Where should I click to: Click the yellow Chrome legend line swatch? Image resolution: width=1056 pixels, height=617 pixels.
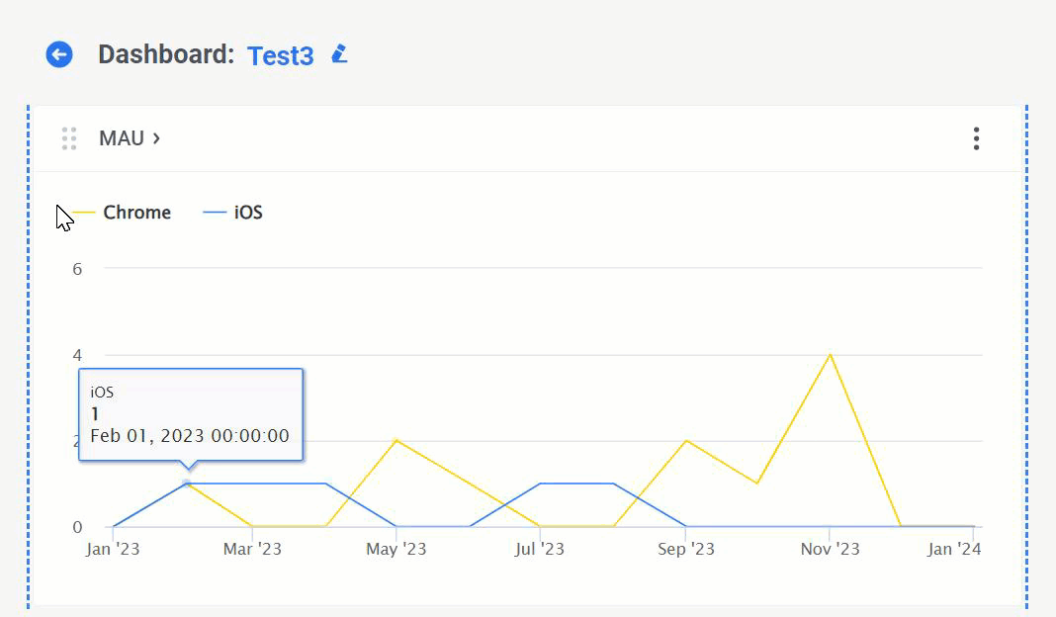click(84, 213)
